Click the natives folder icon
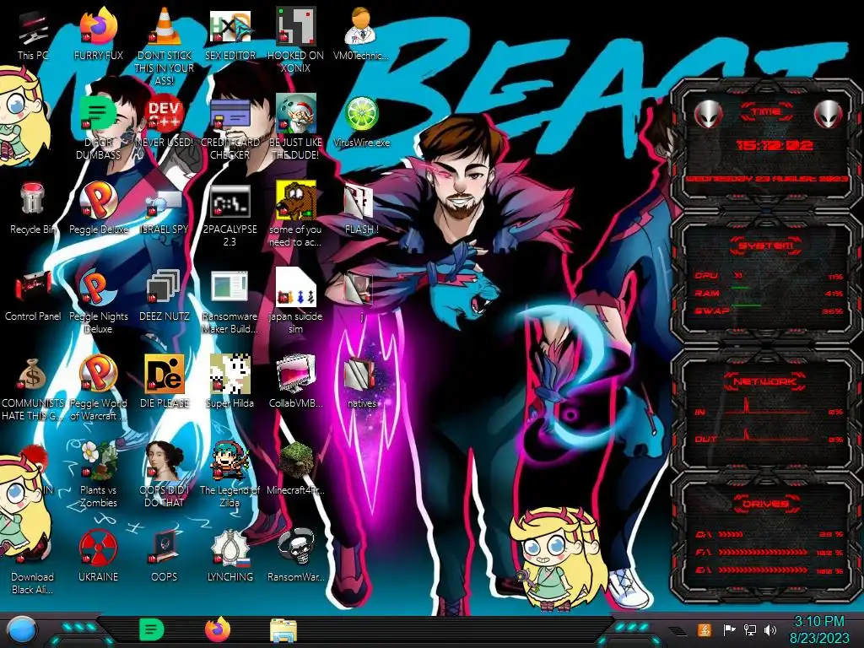 361,381
